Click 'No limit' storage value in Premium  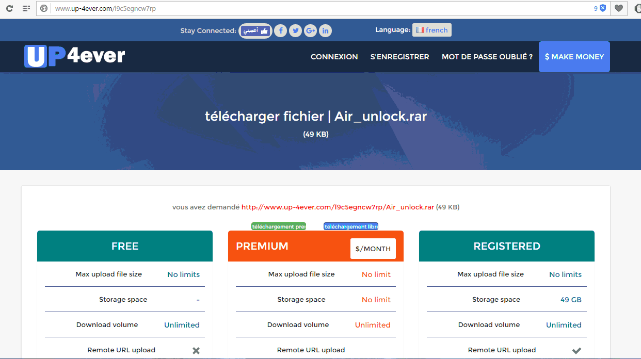coord(376,300)
